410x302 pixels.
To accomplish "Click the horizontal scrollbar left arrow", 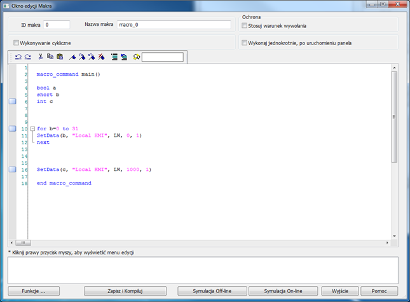I will pyautogui.click(x=11, y=243).
